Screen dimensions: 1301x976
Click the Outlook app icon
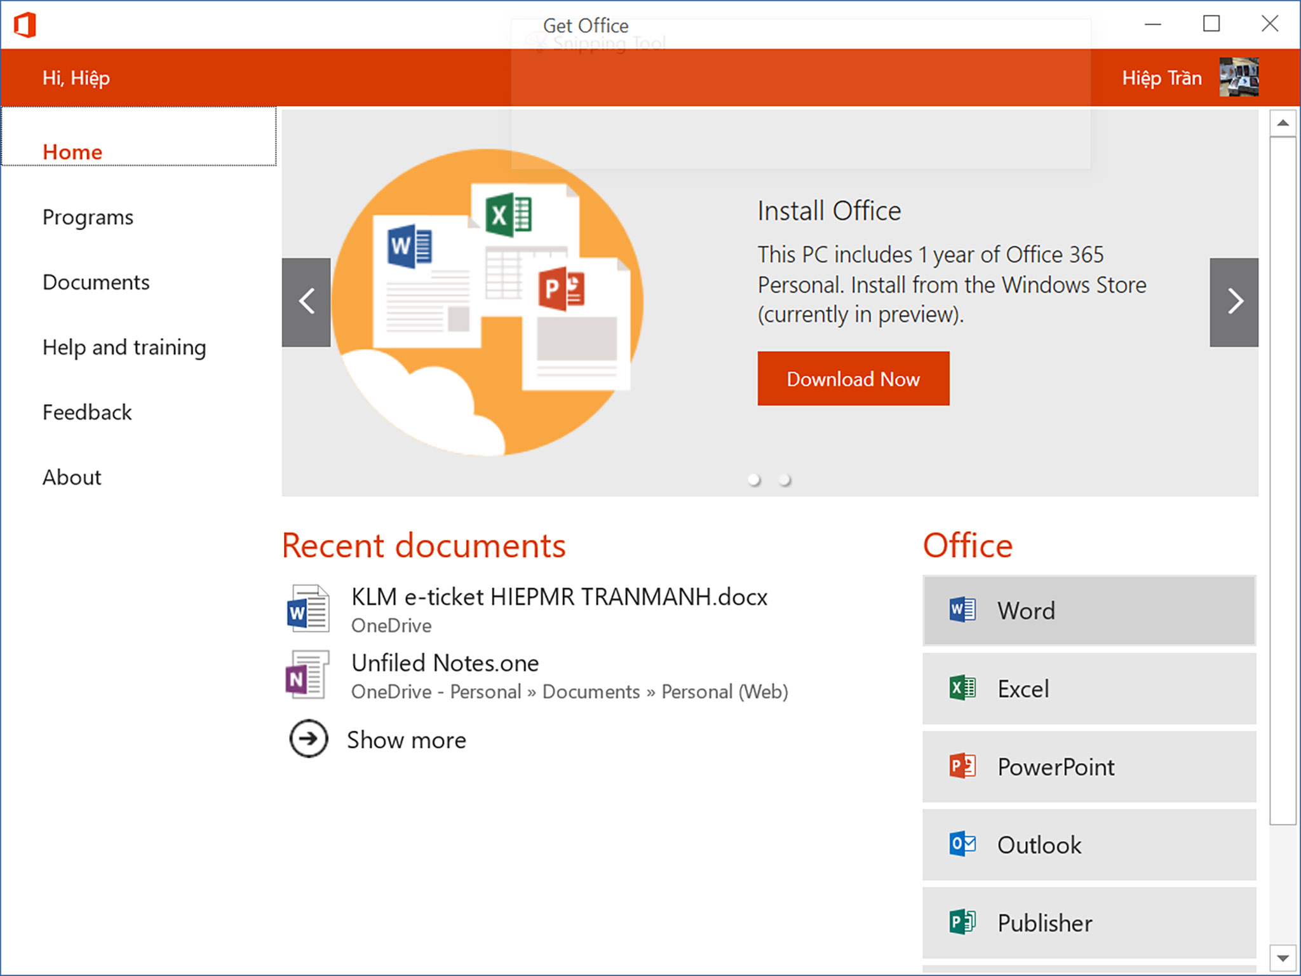click(962, 844)
